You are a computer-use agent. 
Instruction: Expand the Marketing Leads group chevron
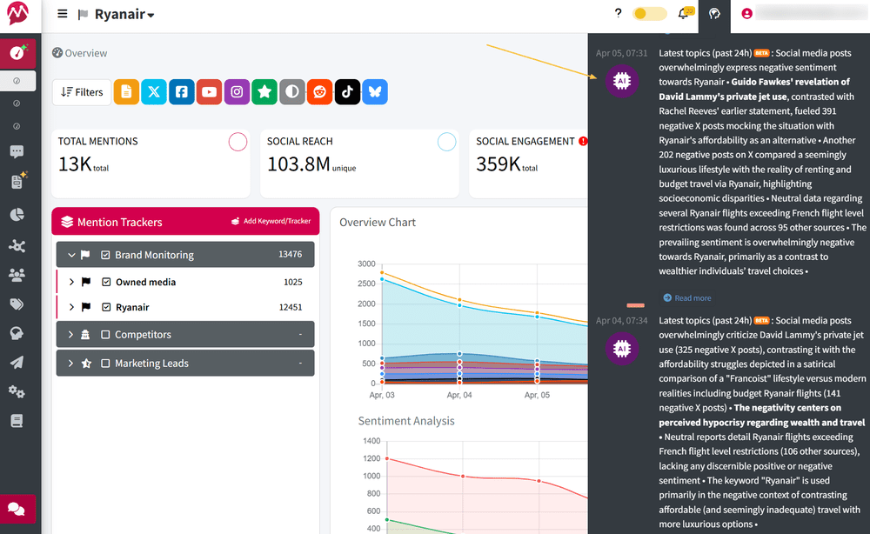click(70, 364)
